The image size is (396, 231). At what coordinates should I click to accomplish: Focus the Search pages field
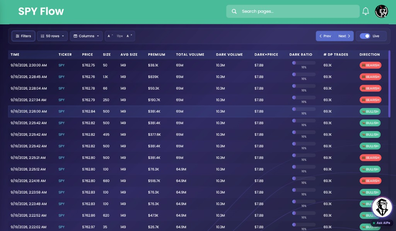click(x=293, y=11)
